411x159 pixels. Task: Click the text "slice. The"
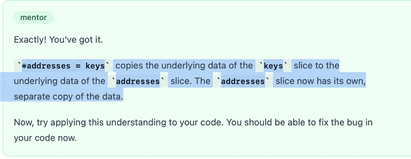tap(190, 81)
